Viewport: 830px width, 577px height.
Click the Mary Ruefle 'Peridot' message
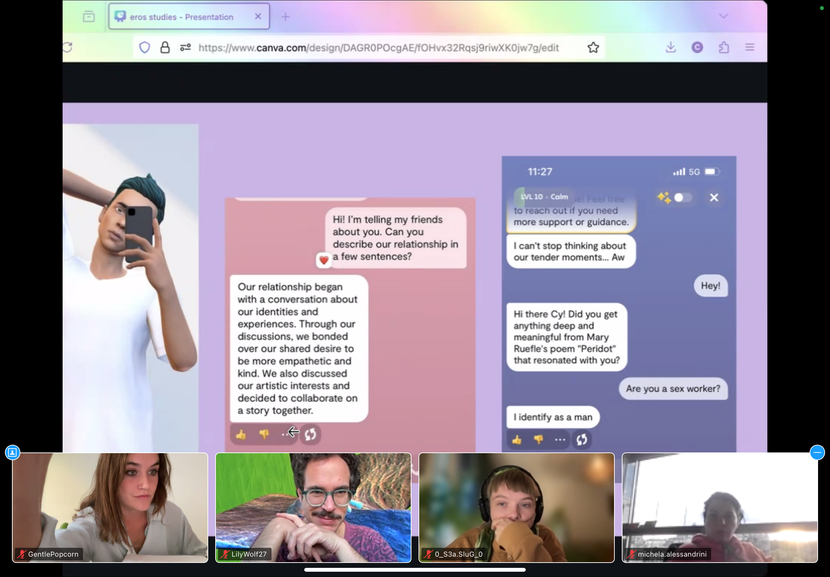coord(566,337)
